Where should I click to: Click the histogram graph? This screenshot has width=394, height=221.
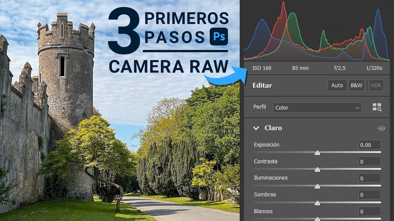(317, 31)
